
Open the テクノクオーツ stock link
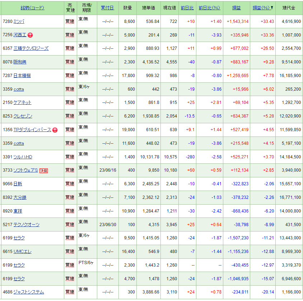[x=27, y=225]
